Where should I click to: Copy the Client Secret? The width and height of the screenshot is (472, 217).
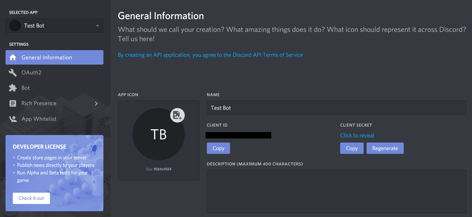351,148
